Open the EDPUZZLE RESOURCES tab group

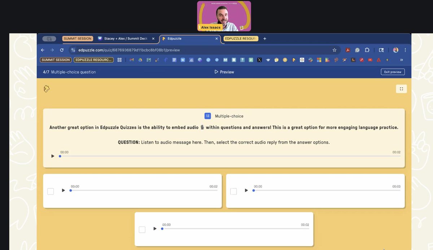[x=240, y=39]
